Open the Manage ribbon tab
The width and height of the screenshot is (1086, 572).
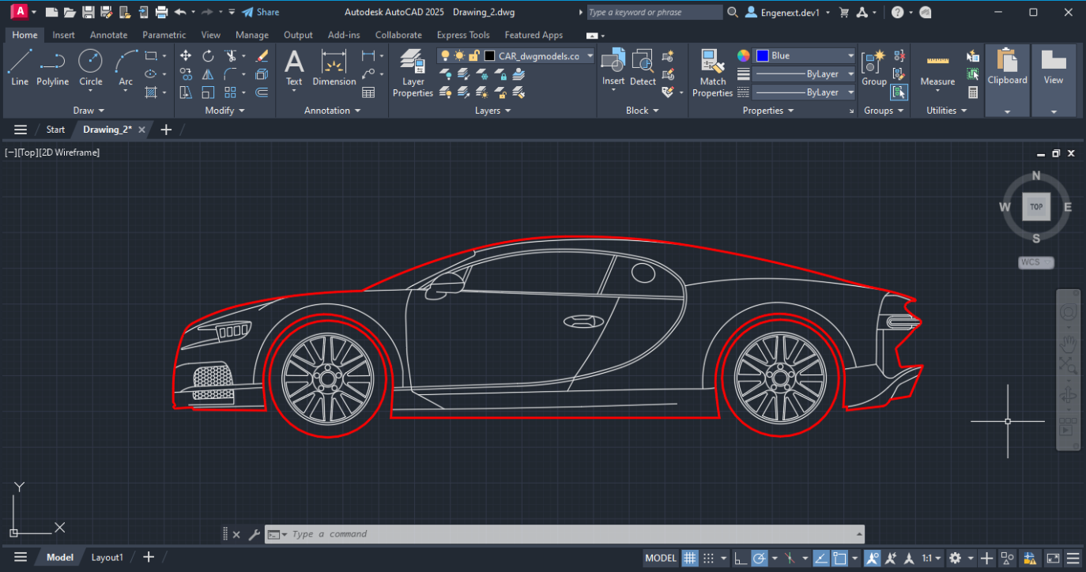pyautogui.click(x=252, y=35)
